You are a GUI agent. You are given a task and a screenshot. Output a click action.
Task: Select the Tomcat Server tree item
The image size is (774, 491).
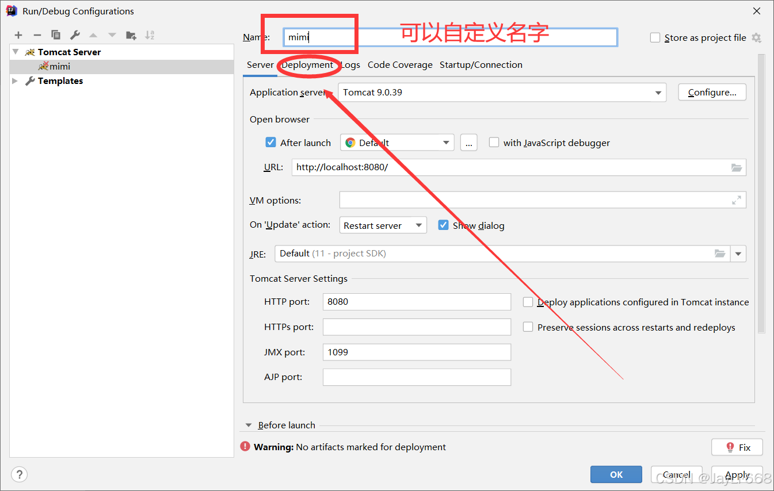[121, 52]
